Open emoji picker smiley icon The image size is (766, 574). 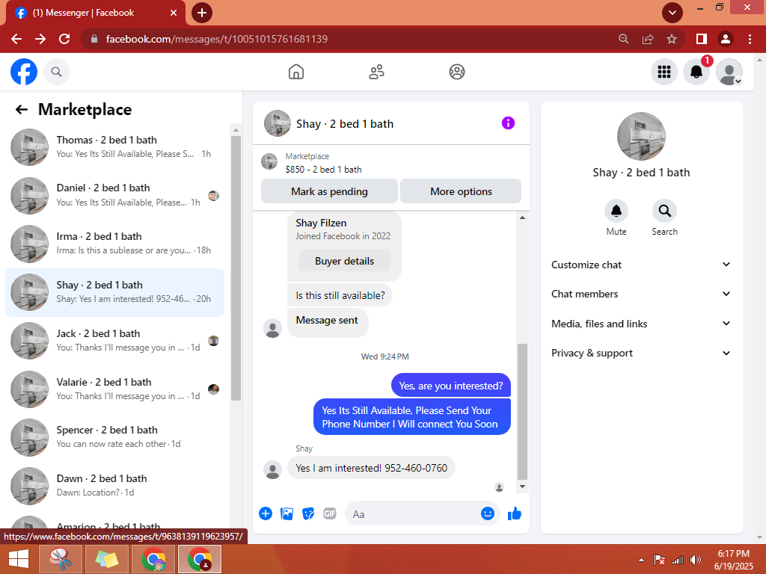pyautogui.click(x=488, y=513)
